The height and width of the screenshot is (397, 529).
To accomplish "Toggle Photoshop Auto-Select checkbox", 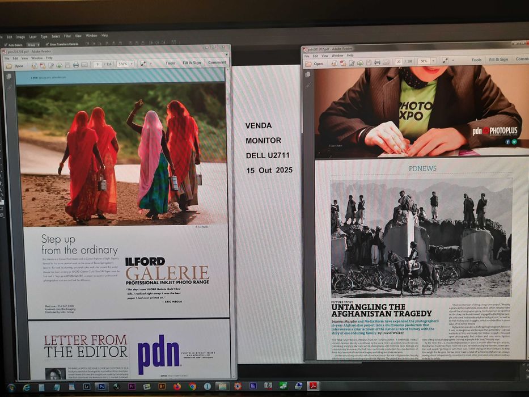I will coord(6,45).
